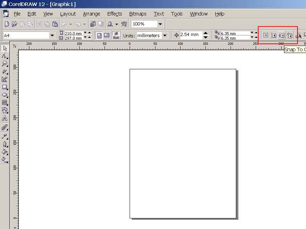Open the Bitmaps menu
Screen dimensions: 306x229
click(138, 14)
